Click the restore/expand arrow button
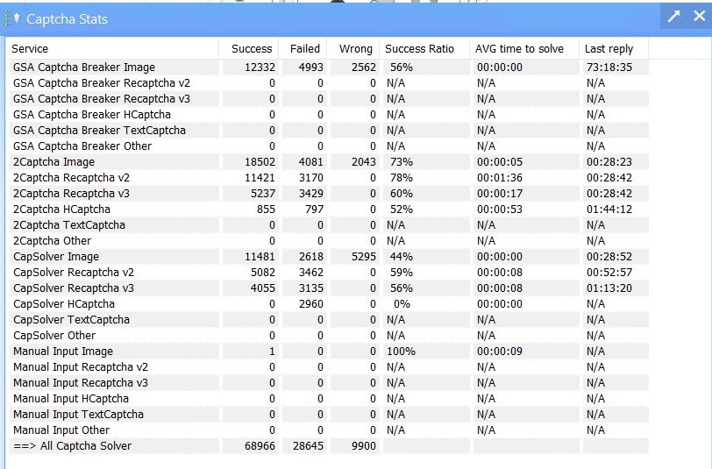The height and width of the screenshot is (469, 712). coord(673,17)
